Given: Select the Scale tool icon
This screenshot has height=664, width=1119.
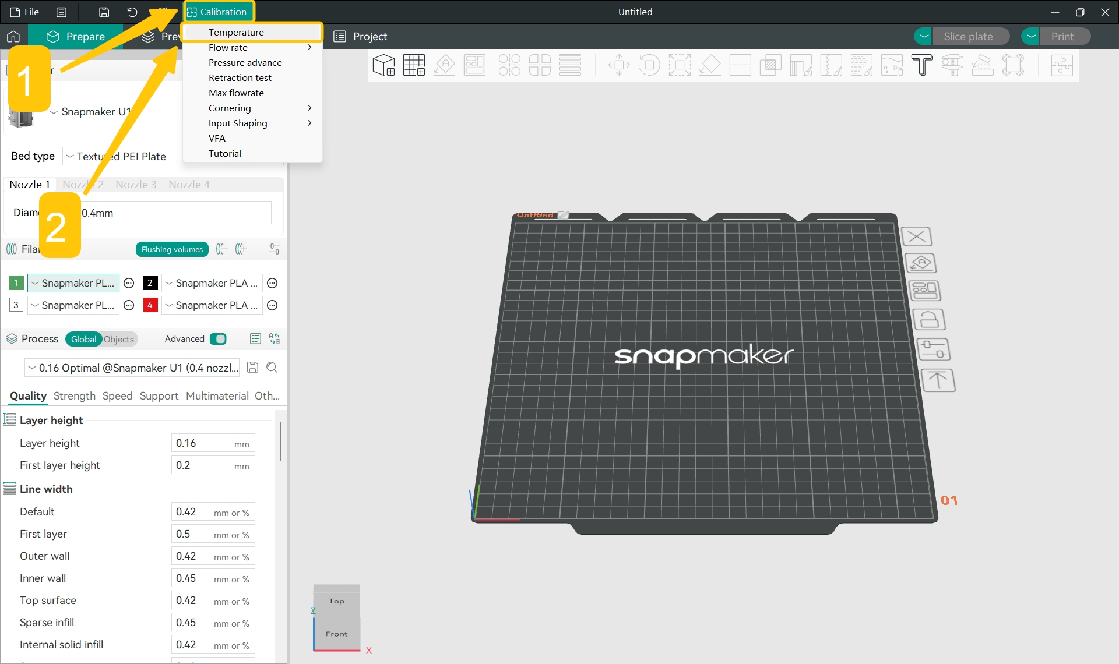Looking at the screenshot, I should (x=680, y=65).
